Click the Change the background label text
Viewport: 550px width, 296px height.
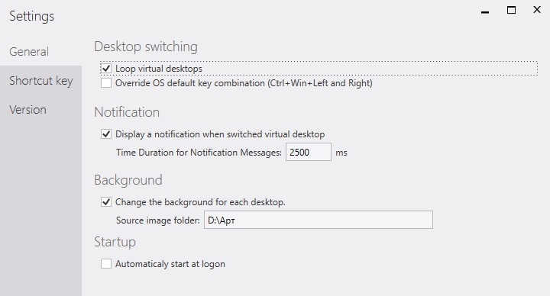pos(200,202)
